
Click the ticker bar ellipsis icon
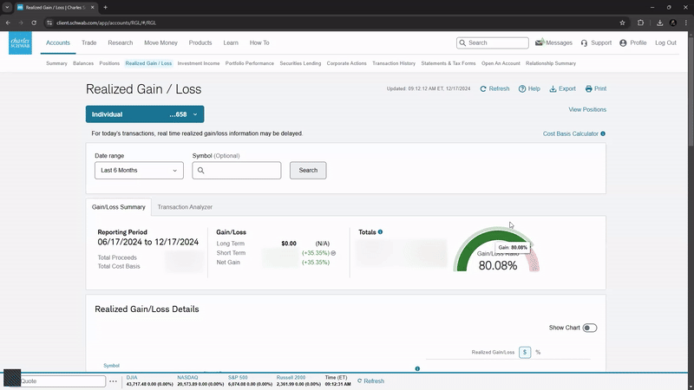pos(114,381)
